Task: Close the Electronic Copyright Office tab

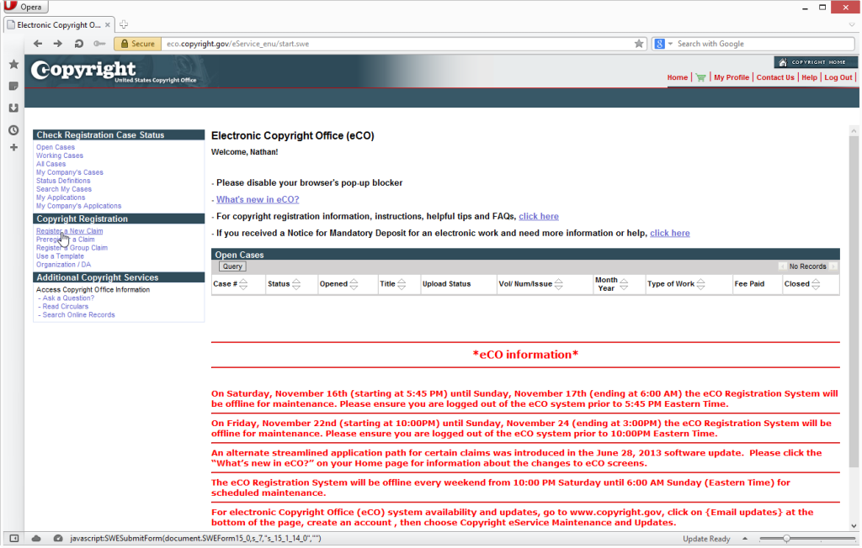Action: tap(108, 24)
